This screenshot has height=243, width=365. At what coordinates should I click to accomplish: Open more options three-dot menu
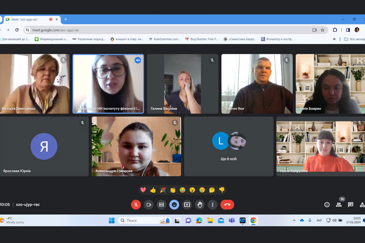tap(212, 205)
